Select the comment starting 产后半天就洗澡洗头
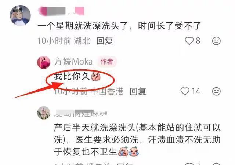Viewport: 235px width, 165px height. coord(137,140)
